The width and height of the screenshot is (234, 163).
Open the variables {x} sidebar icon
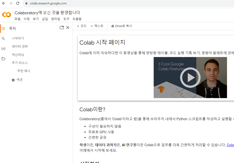click(x=3, y=49)
